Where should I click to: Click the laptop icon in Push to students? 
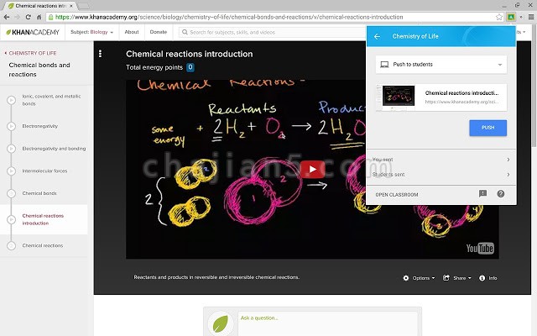[x=384, y=65]
